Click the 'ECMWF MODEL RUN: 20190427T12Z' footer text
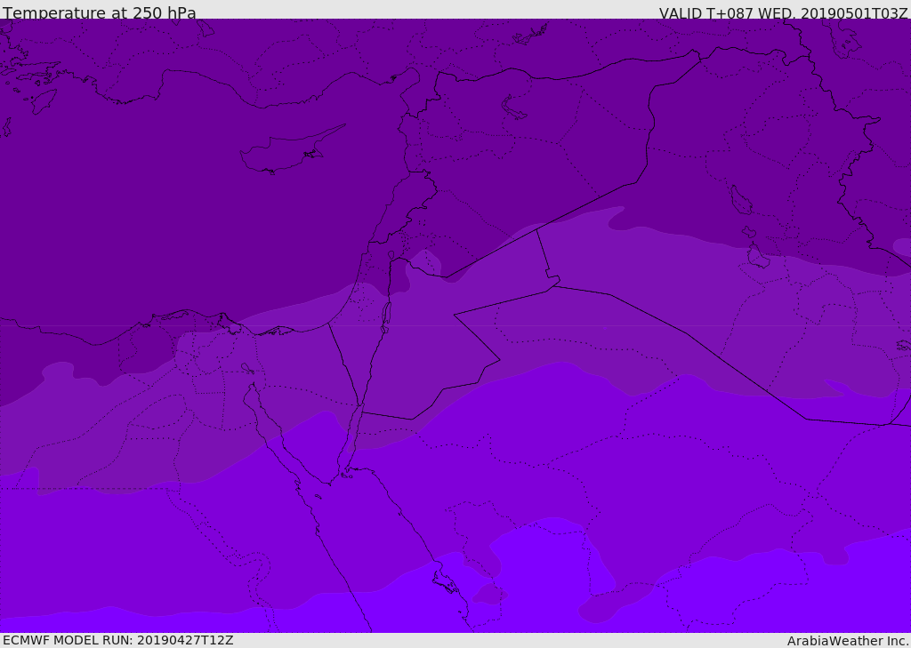Screen dimensions: 911x648 (118, 640)
